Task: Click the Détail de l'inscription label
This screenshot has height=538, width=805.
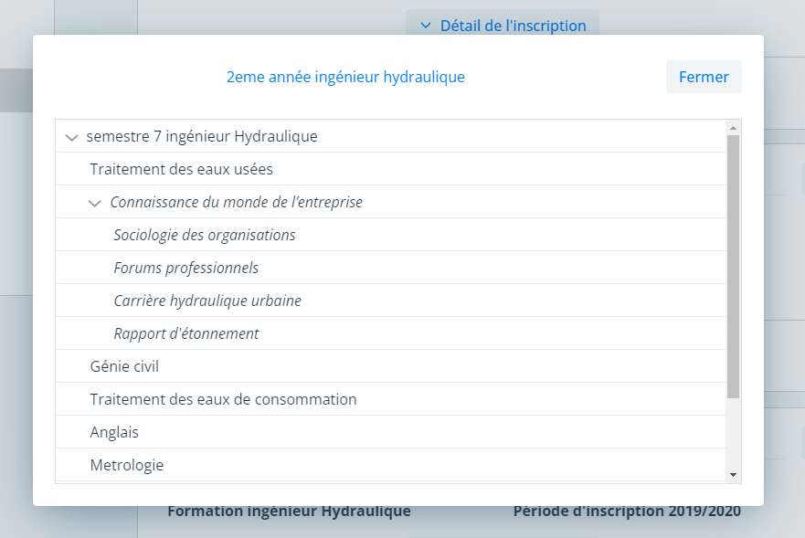Action: 513,26
